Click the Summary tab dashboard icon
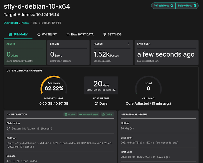The width and height of the screenshot is (203, 163). point(10,35)
